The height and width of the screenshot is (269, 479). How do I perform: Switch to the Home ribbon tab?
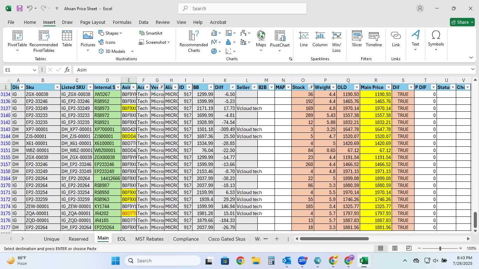pos(30,22)
